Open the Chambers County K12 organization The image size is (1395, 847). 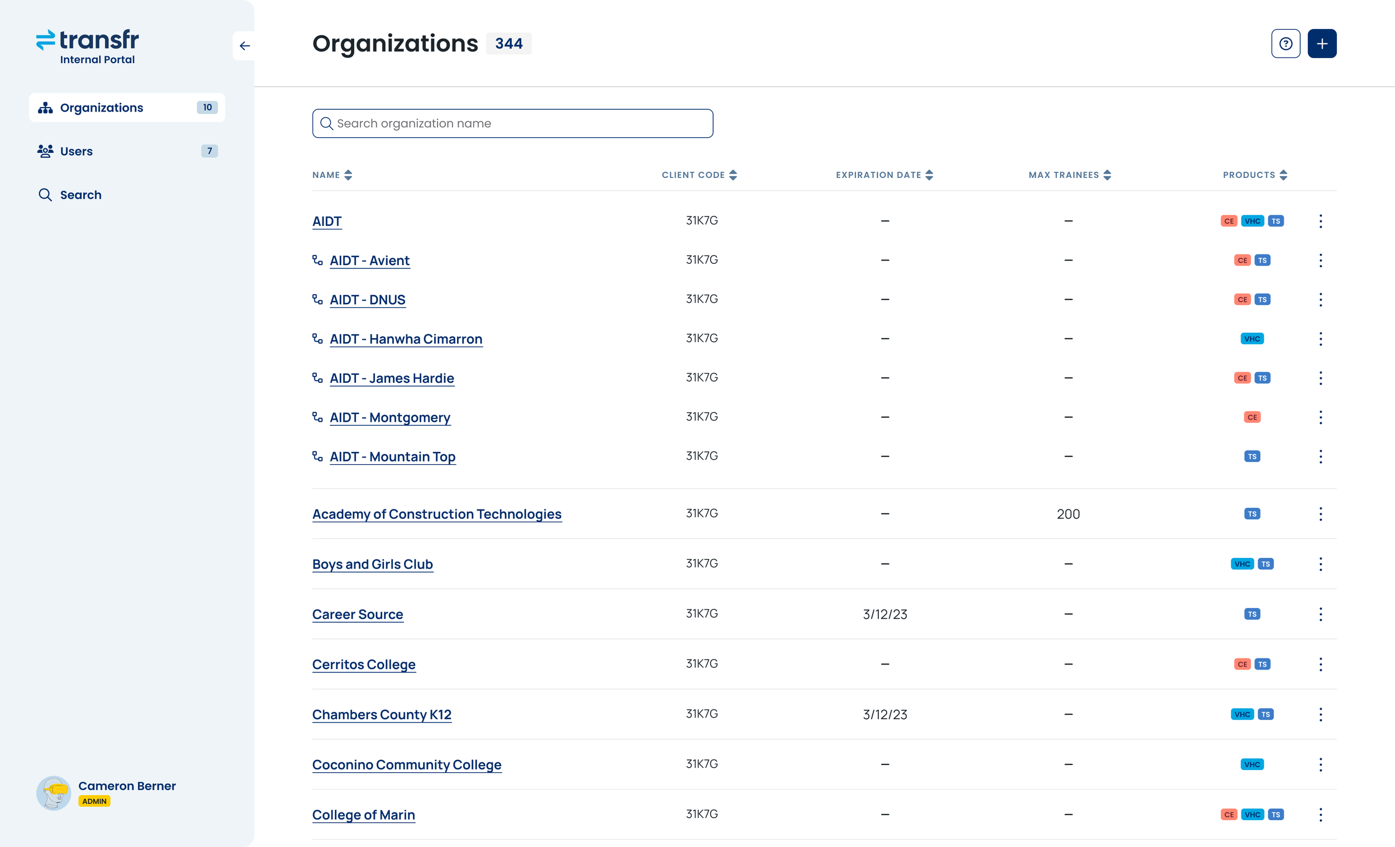(x=382, y=715)
